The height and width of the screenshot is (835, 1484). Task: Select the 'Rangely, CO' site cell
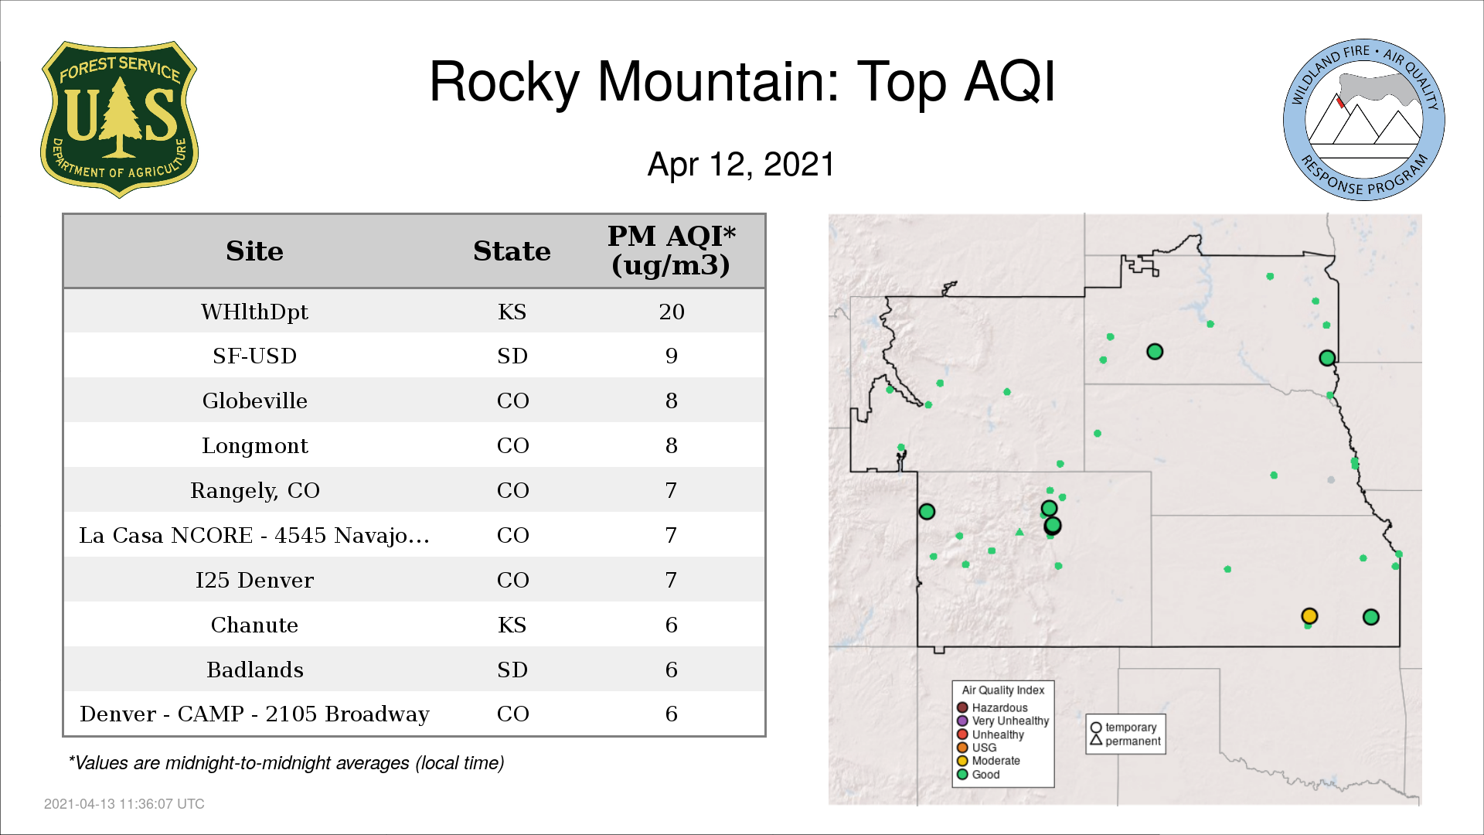coord(254,490)
